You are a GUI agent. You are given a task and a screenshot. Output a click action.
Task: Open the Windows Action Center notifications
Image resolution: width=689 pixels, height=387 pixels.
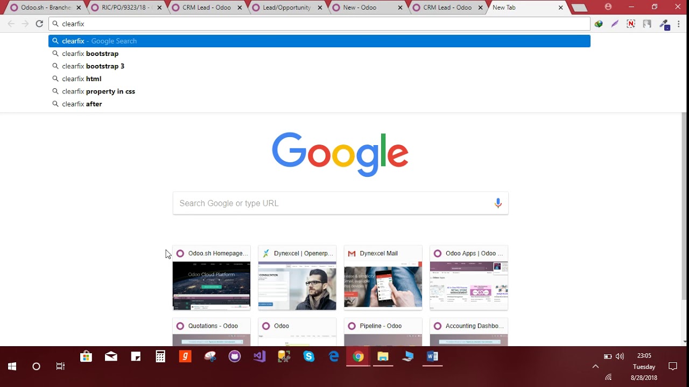(673, 367)
